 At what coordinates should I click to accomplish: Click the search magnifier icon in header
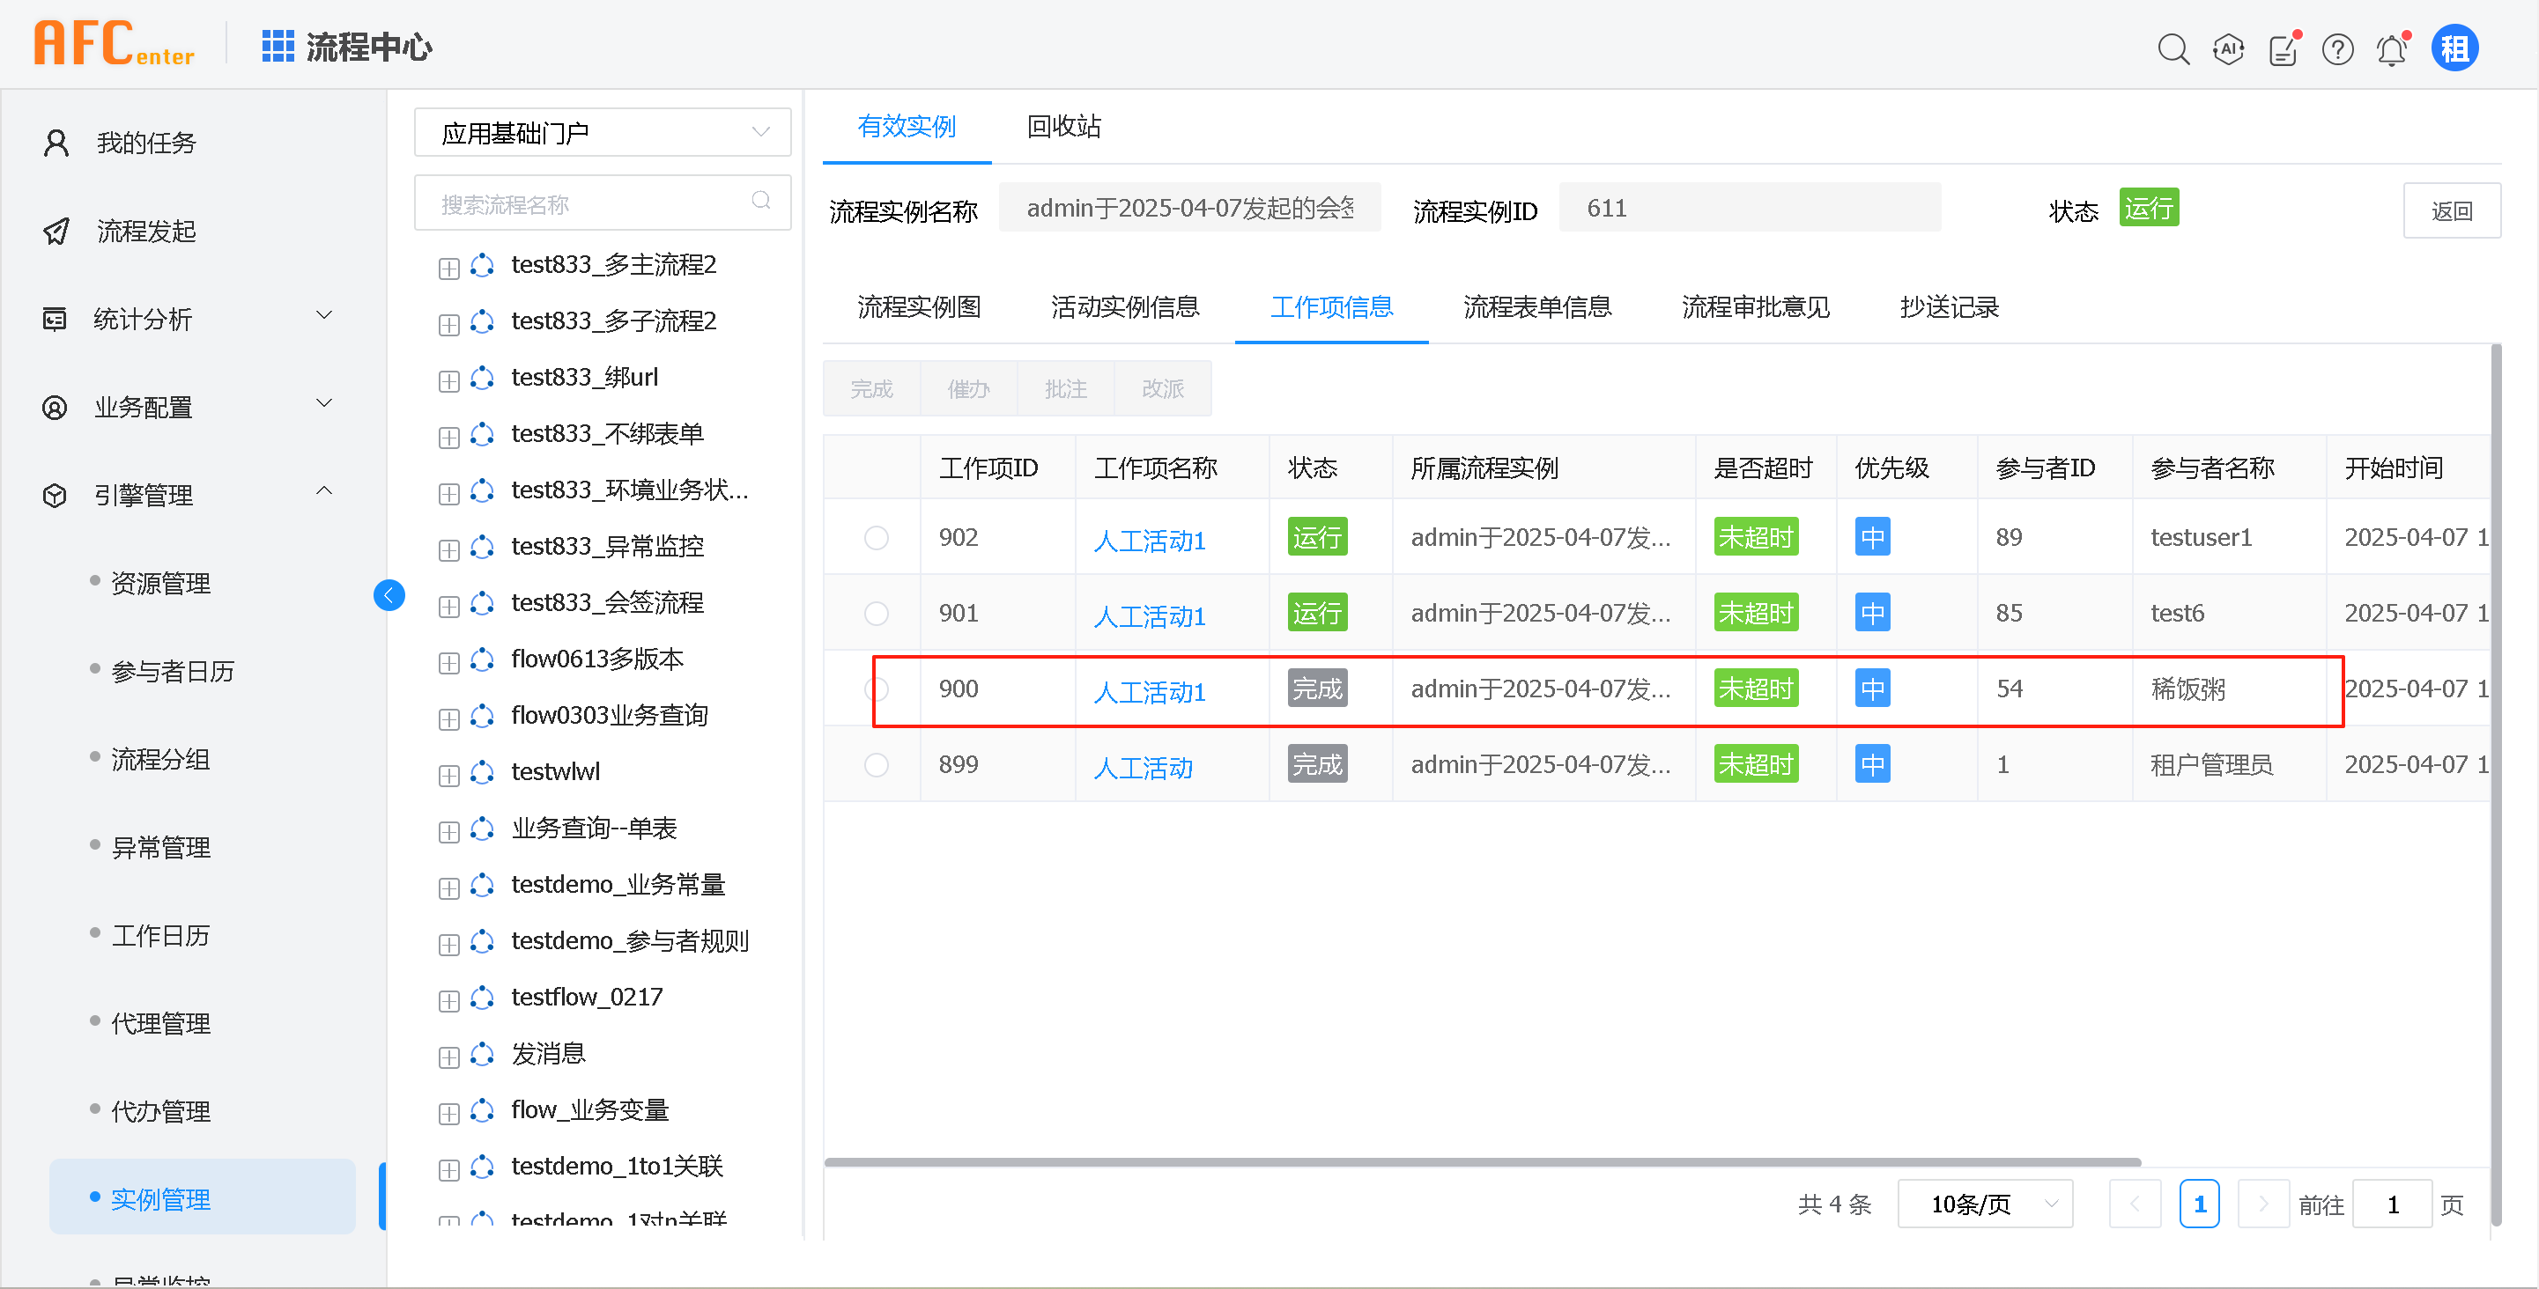coord(2173,49)
